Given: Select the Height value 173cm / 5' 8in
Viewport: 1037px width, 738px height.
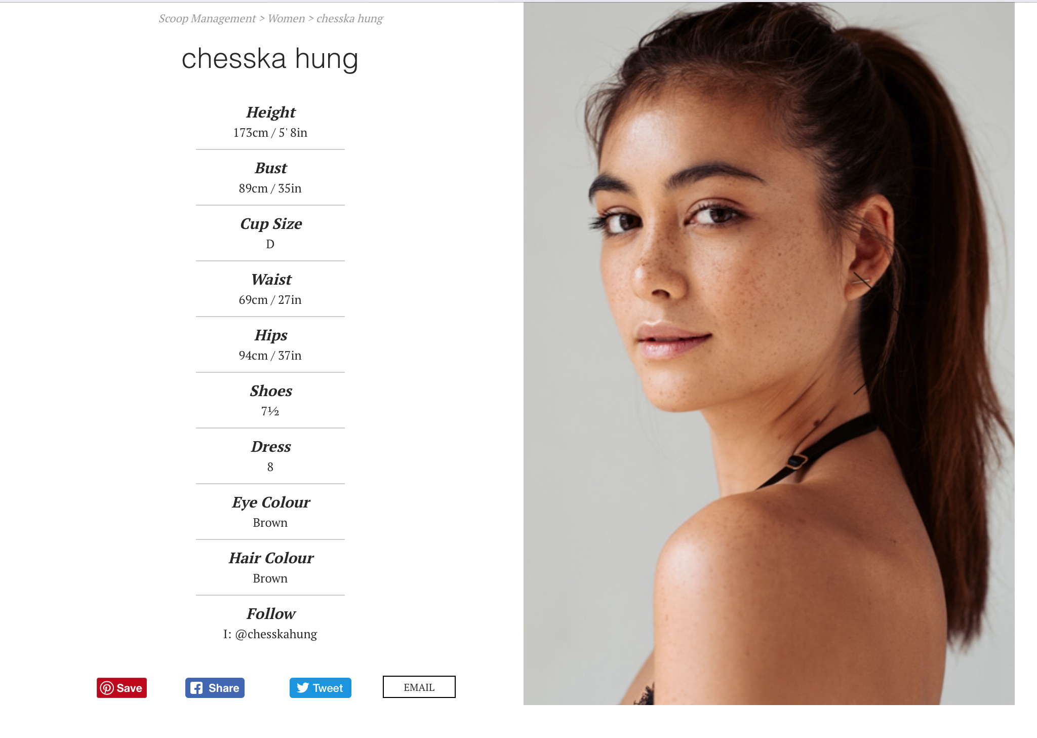Looking at the screenshot, I should tap(270, 133).
